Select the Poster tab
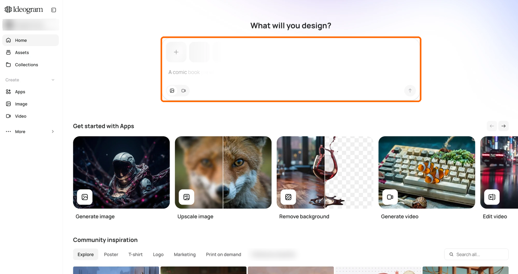This screenshot has height=274, width=518. point(111,255)
